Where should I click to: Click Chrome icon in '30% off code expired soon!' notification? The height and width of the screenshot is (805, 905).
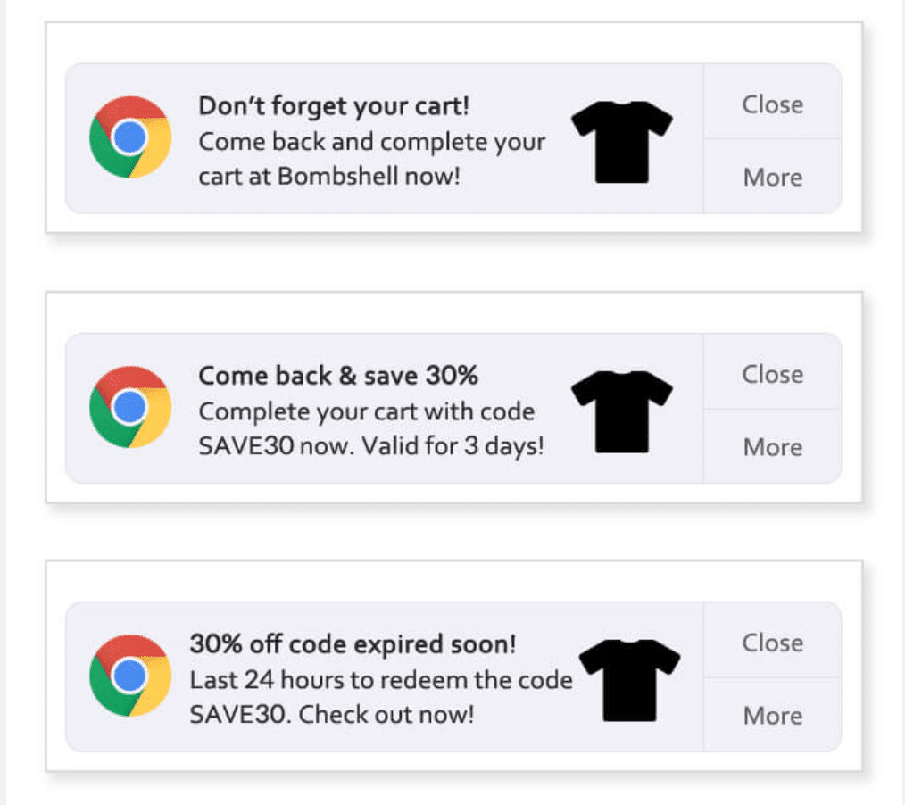coord(130,676)
